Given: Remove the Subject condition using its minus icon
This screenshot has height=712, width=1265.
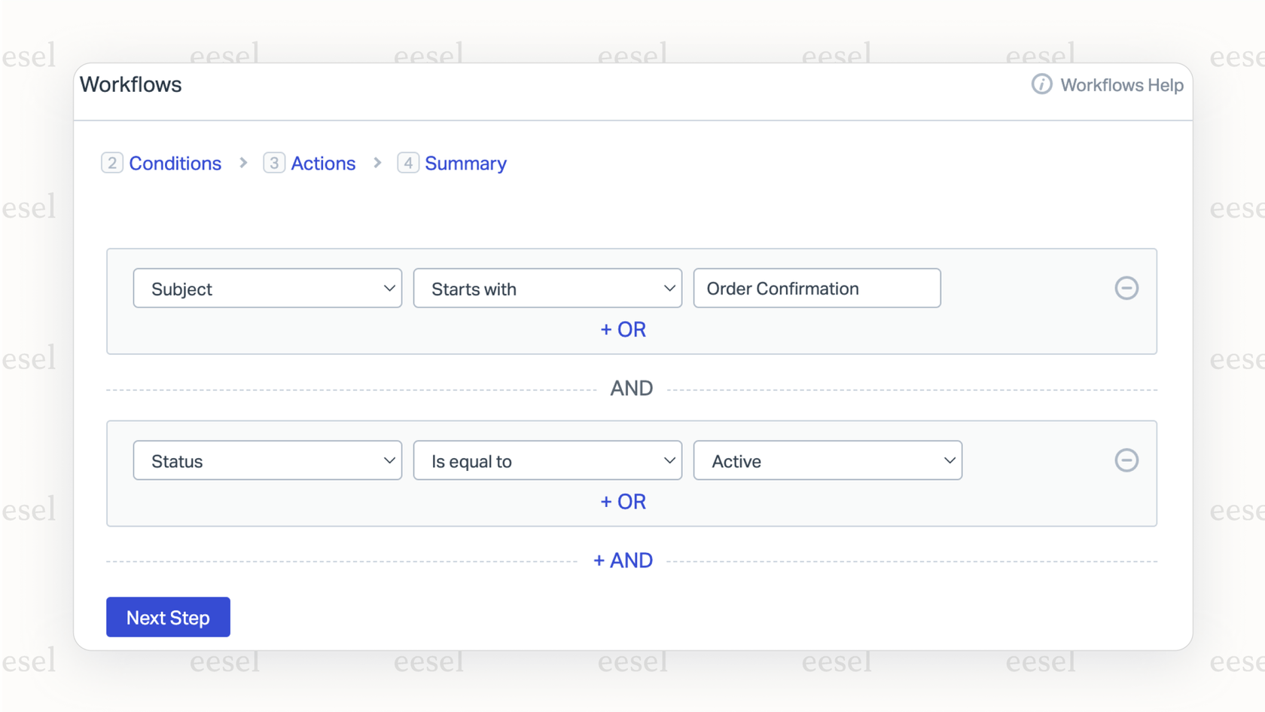Looking at the screenshot, I should coord(1126,288).
